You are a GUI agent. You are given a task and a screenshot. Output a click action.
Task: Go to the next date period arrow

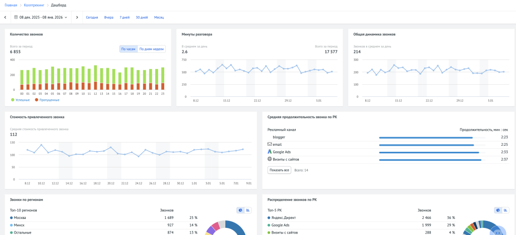[77, 17]
